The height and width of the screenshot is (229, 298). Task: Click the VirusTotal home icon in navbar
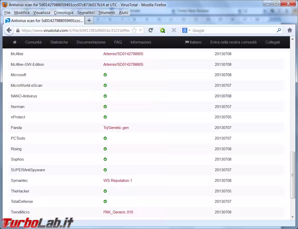15,42
